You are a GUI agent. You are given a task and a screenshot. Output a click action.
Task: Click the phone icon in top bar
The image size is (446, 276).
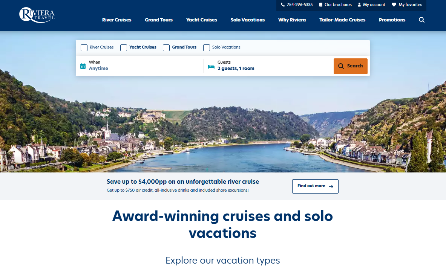pyautogui.click(x=283, y=5)
